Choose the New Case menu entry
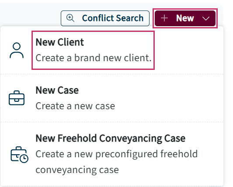 coord(112,98)
